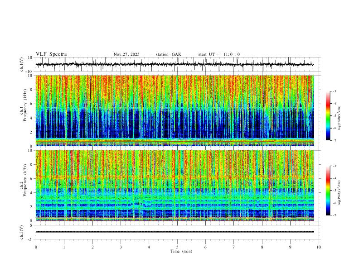
Task: Click the time axis tick label '0'
Action: 36,247
